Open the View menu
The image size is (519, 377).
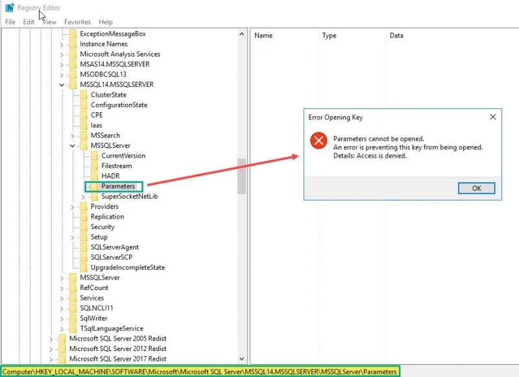pyautogui.click(x=49, y=21)
